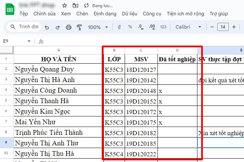Select the MSV header cell
244x162 pixels.
pos(141,59)
